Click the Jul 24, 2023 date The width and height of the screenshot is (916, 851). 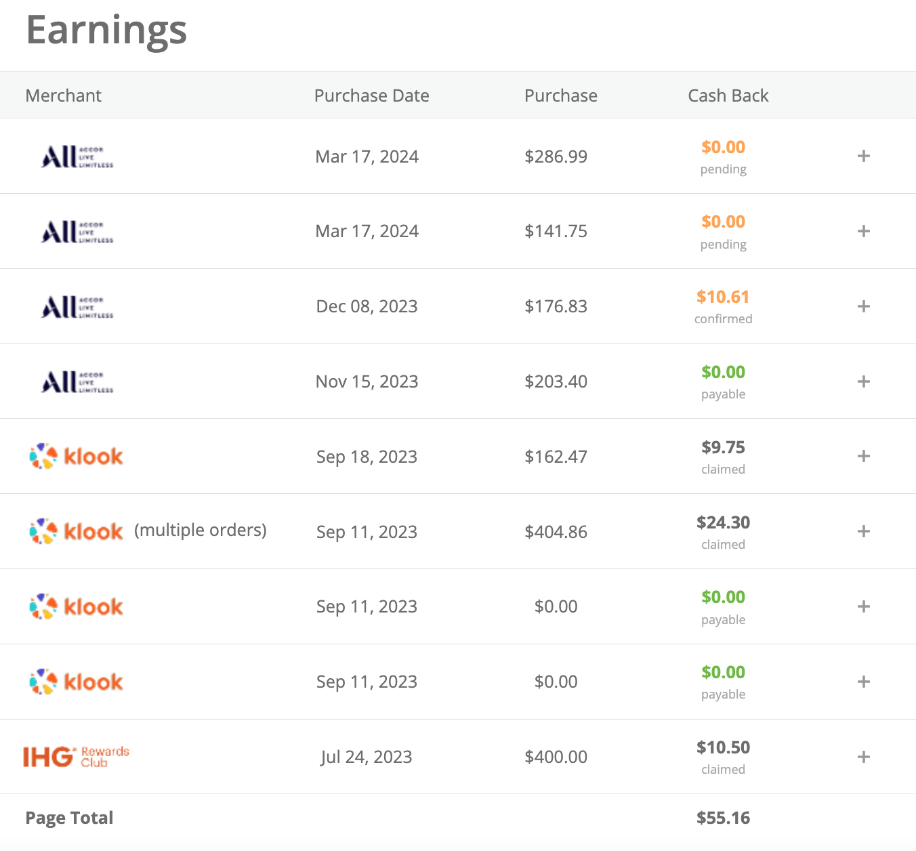[x=367, y=757]
